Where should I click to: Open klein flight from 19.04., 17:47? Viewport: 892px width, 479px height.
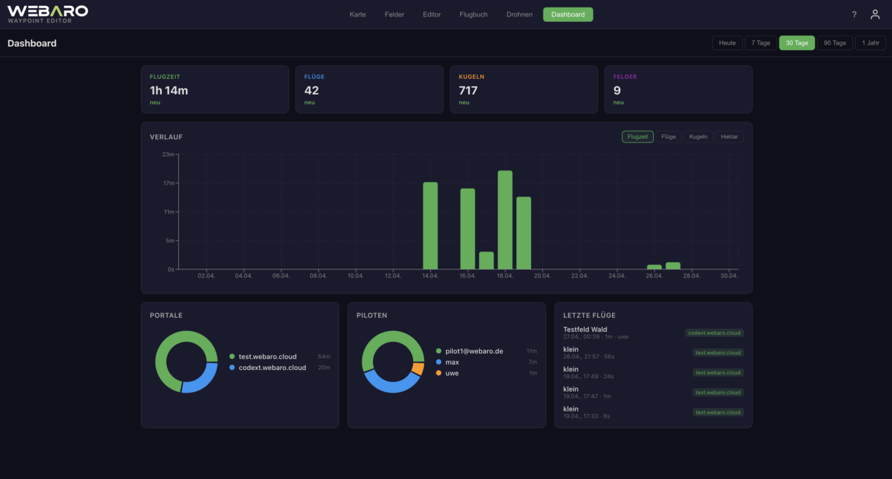653,392
